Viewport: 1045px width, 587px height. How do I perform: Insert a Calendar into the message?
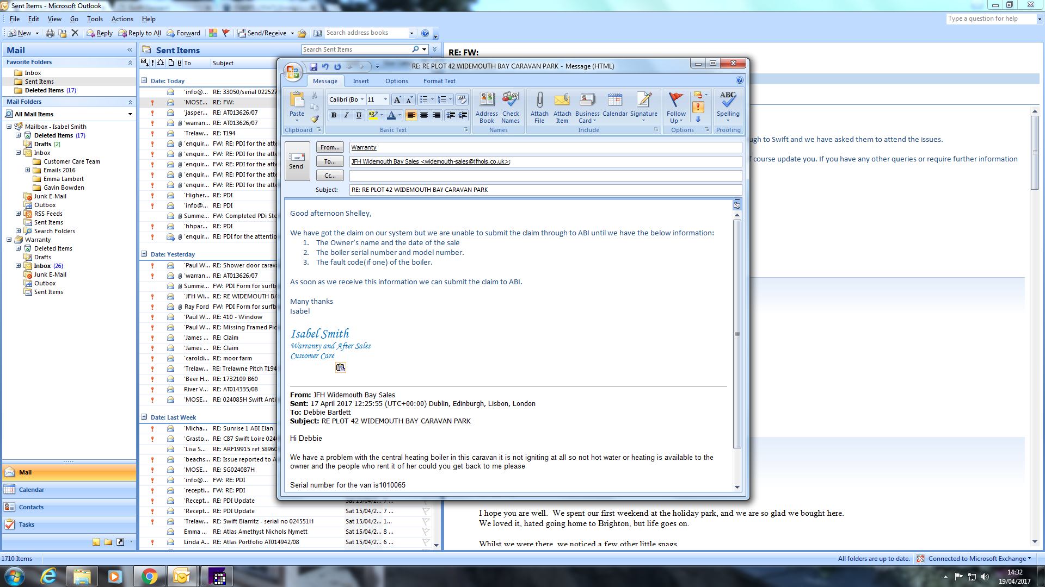point(614,101)
